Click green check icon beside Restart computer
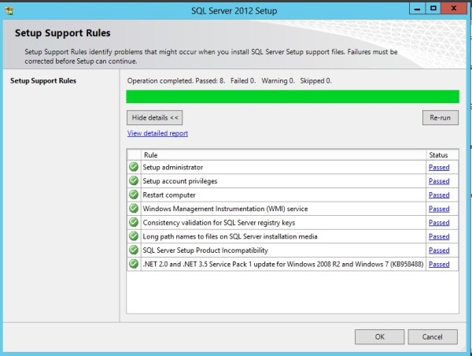 pos(134,195)
